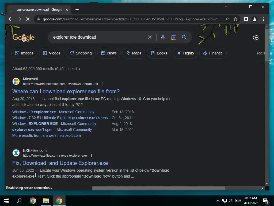Open the Microsoft result's three-dot options

coord(102,84)
